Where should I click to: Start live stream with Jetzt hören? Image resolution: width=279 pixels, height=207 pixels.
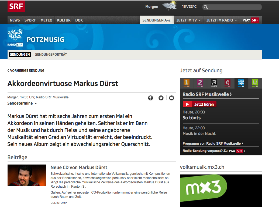[199, 104]
